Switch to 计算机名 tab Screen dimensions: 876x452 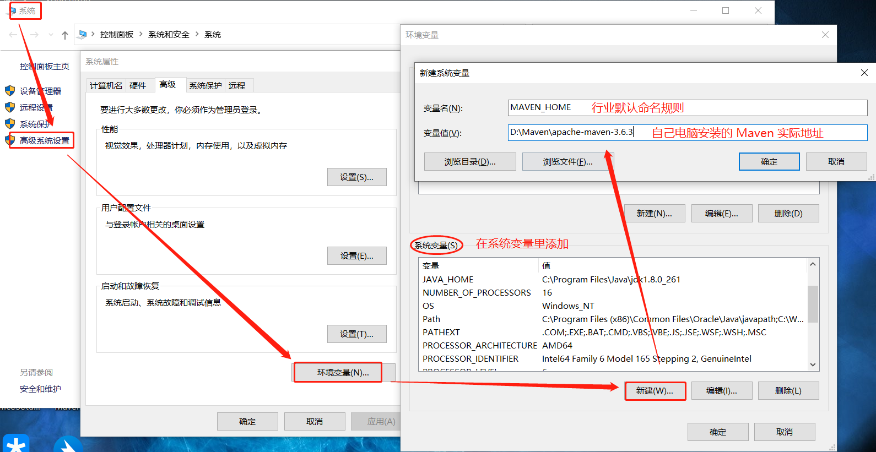pos(106,85)
